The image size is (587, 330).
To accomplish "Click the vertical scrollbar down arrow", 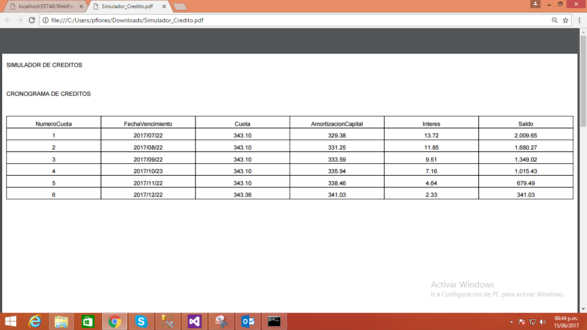I will point(583,309).
